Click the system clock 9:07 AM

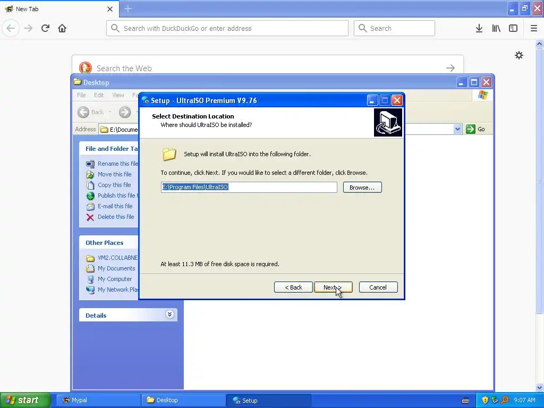tap(524, 400)
